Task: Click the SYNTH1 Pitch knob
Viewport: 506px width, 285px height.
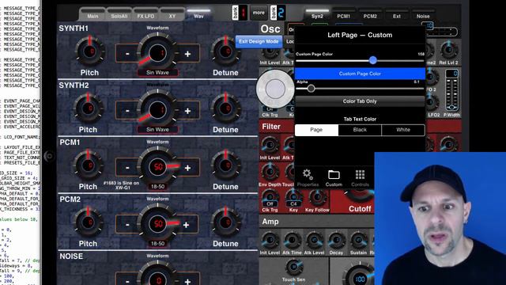Action: pos(90,51)
